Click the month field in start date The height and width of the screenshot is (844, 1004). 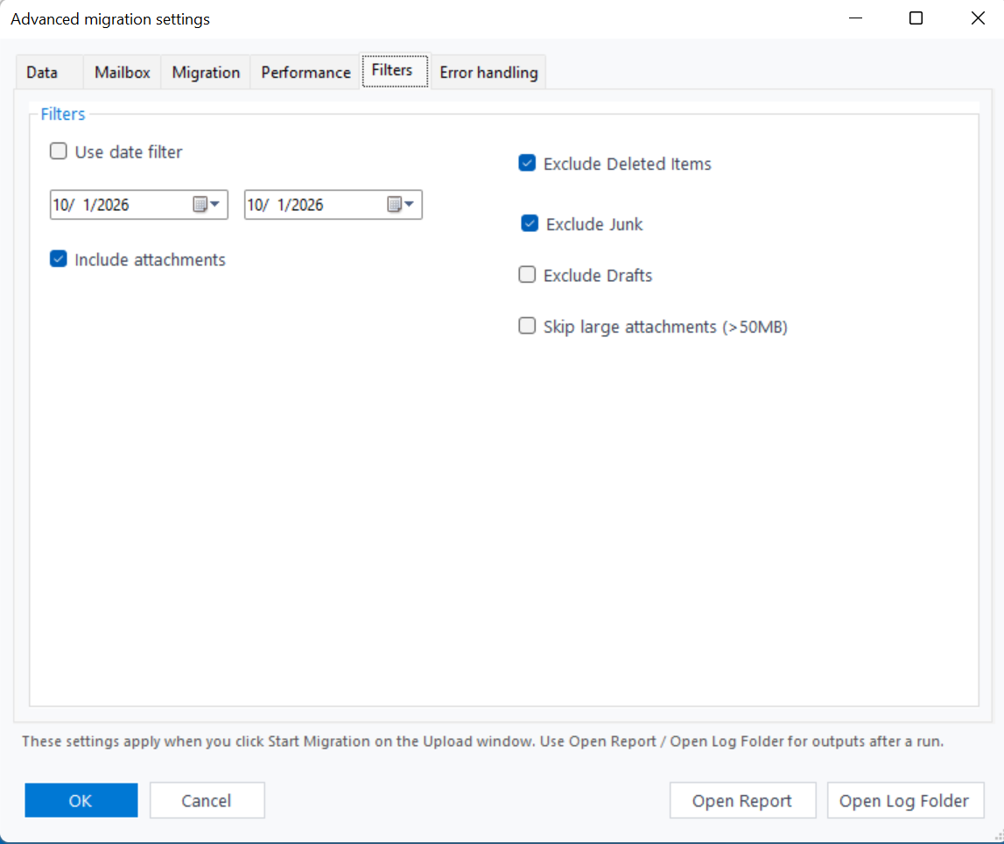pos(62,205)
